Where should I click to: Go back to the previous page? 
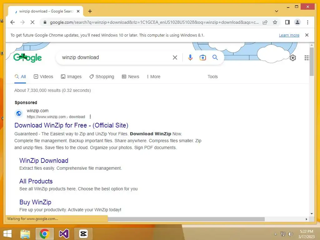(12, 22)
